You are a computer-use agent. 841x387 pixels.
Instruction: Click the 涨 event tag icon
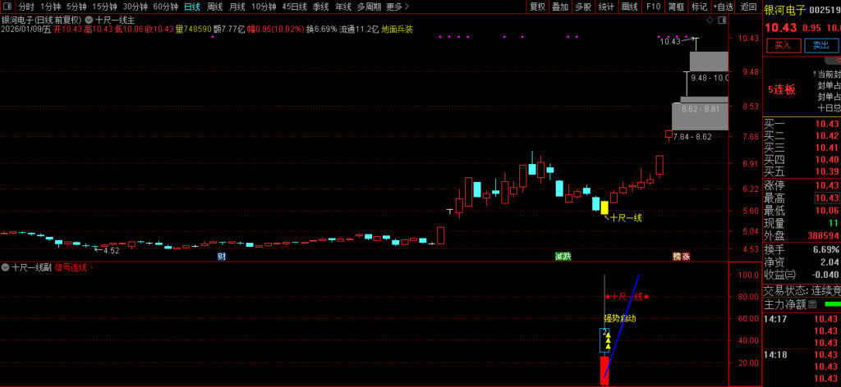click(685, 257)
